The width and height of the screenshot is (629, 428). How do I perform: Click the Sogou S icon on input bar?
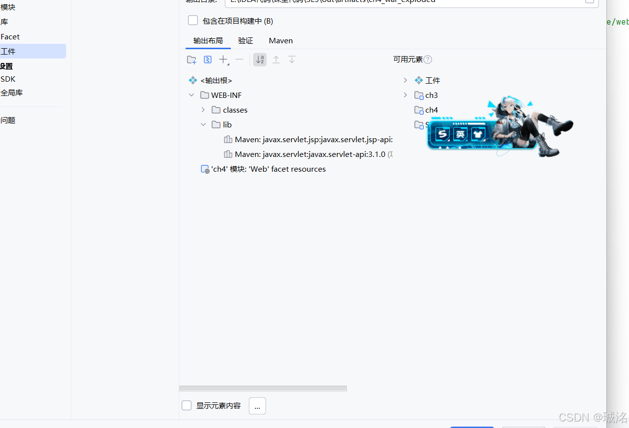tap(443, 134)
